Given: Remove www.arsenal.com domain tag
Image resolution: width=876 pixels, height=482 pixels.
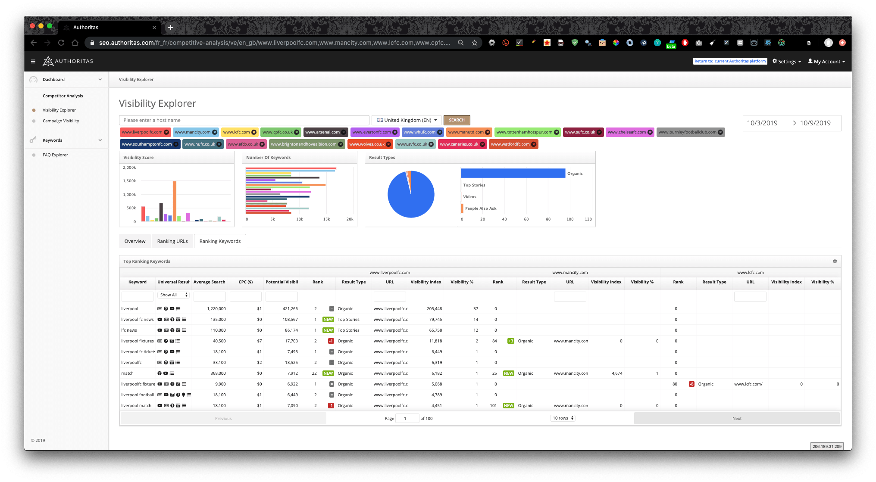Looking at the screenshot, I should pos(344,132).
